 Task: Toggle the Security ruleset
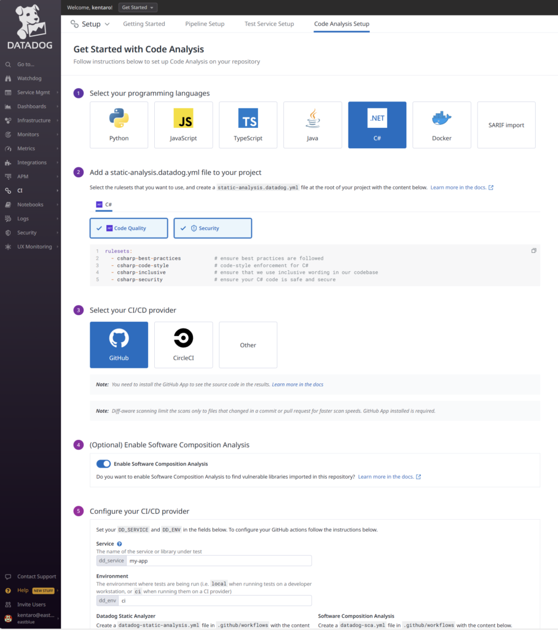click(213, 228)
